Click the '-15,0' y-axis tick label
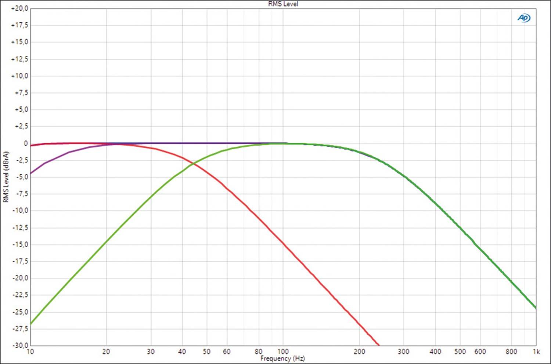The width and height of the screenshot is (551, 364). point(20,244)
